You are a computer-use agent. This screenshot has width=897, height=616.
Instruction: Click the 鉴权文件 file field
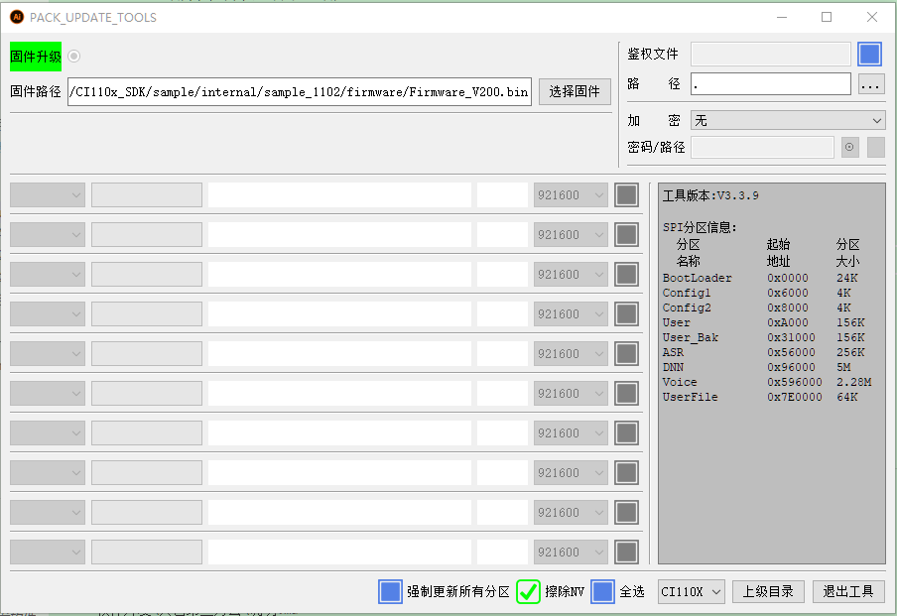(771, 54)
